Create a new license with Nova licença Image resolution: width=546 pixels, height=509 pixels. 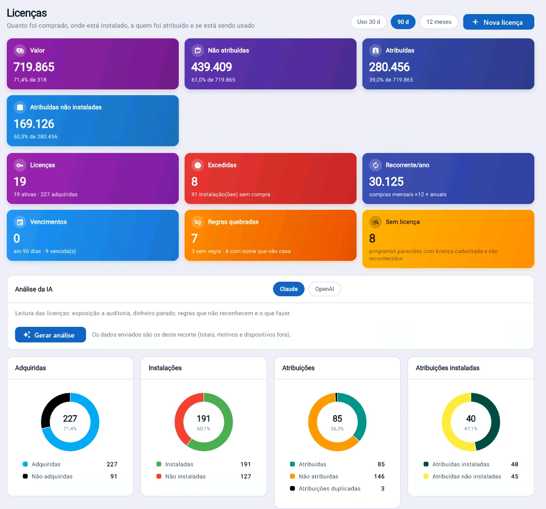[498, 22]
